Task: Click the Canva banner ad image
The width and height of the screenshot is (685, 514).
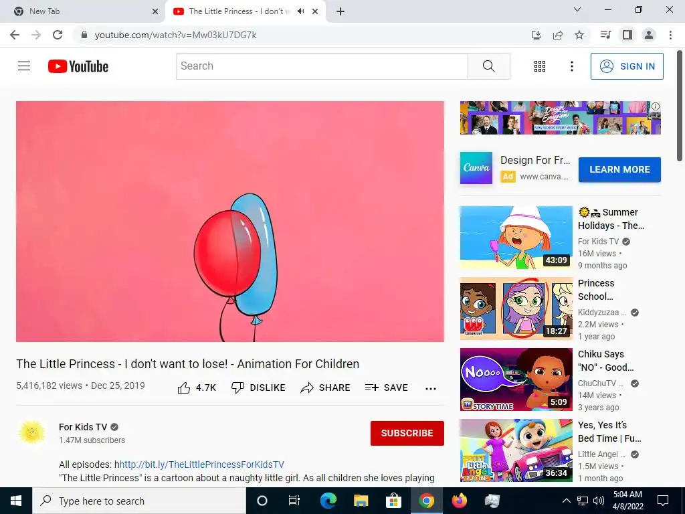Action: point(560,118)
